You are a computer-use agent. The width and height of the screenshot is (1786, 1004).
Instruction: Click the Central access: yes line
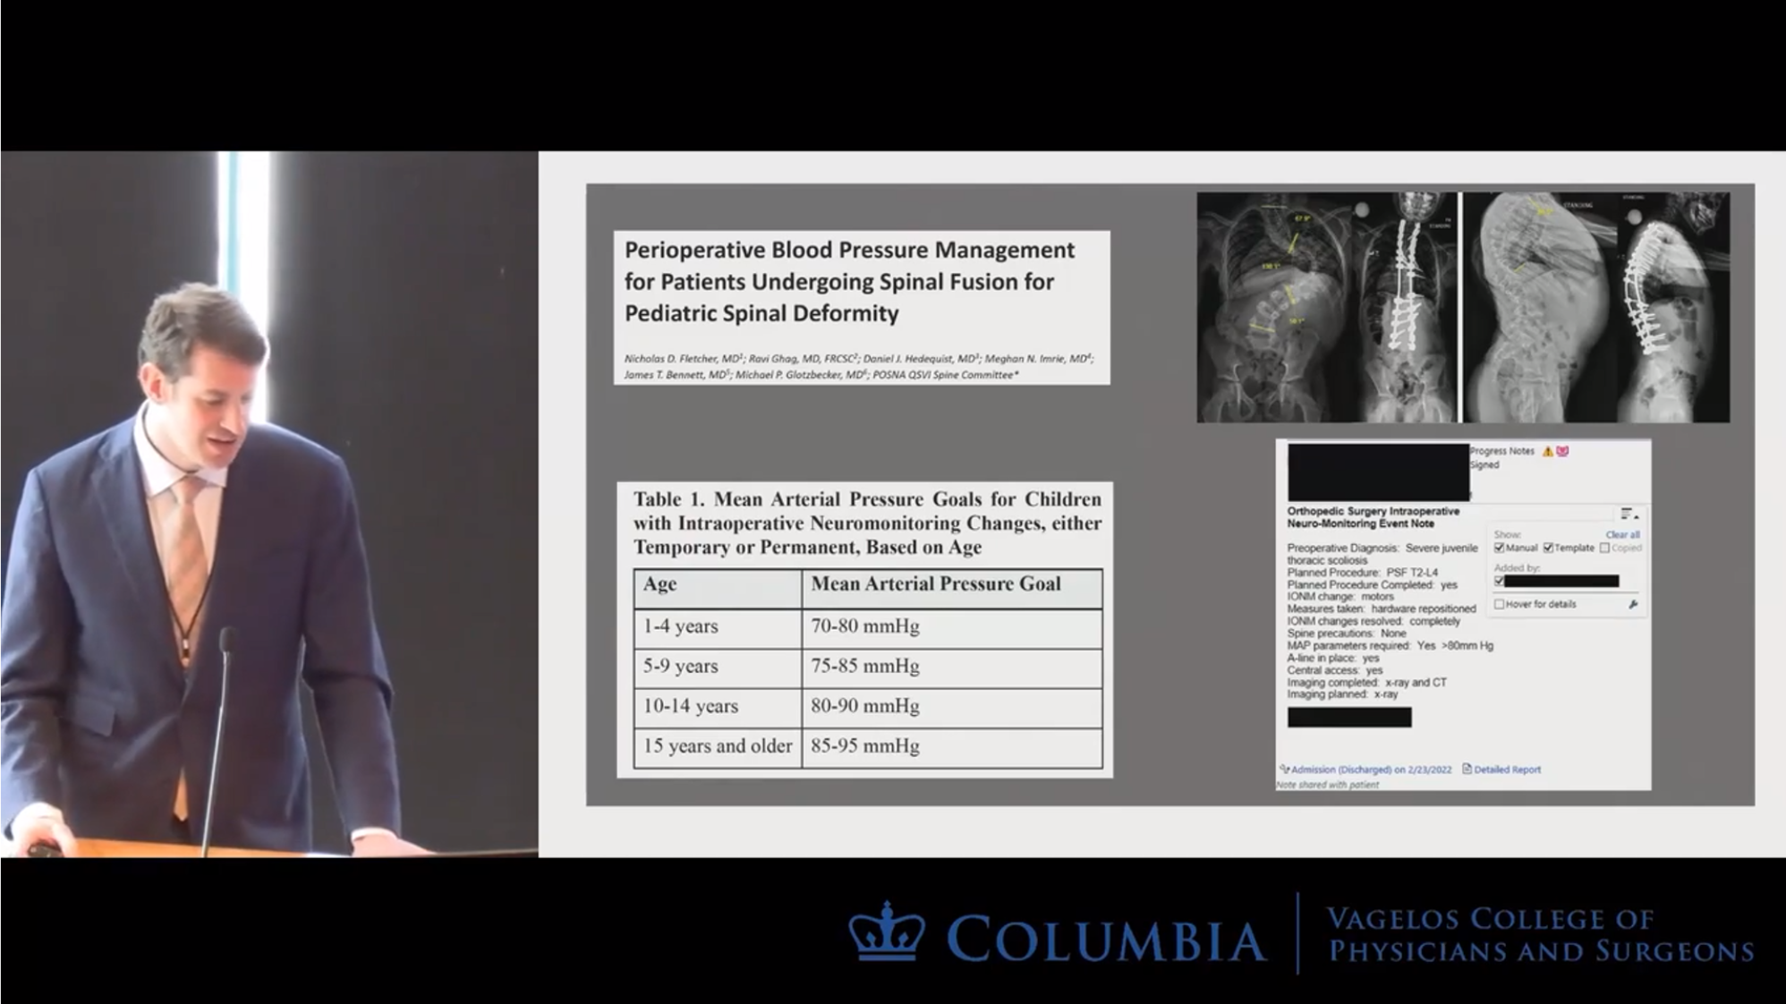point(1335,670)
